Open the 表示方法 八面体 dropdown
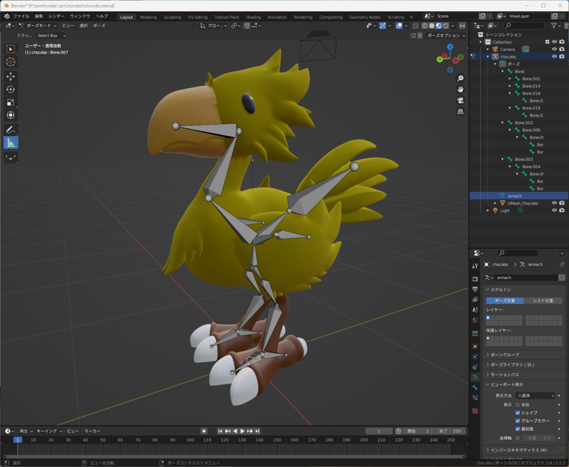This screenshot has height=467, width=569. tap(535, 395)
